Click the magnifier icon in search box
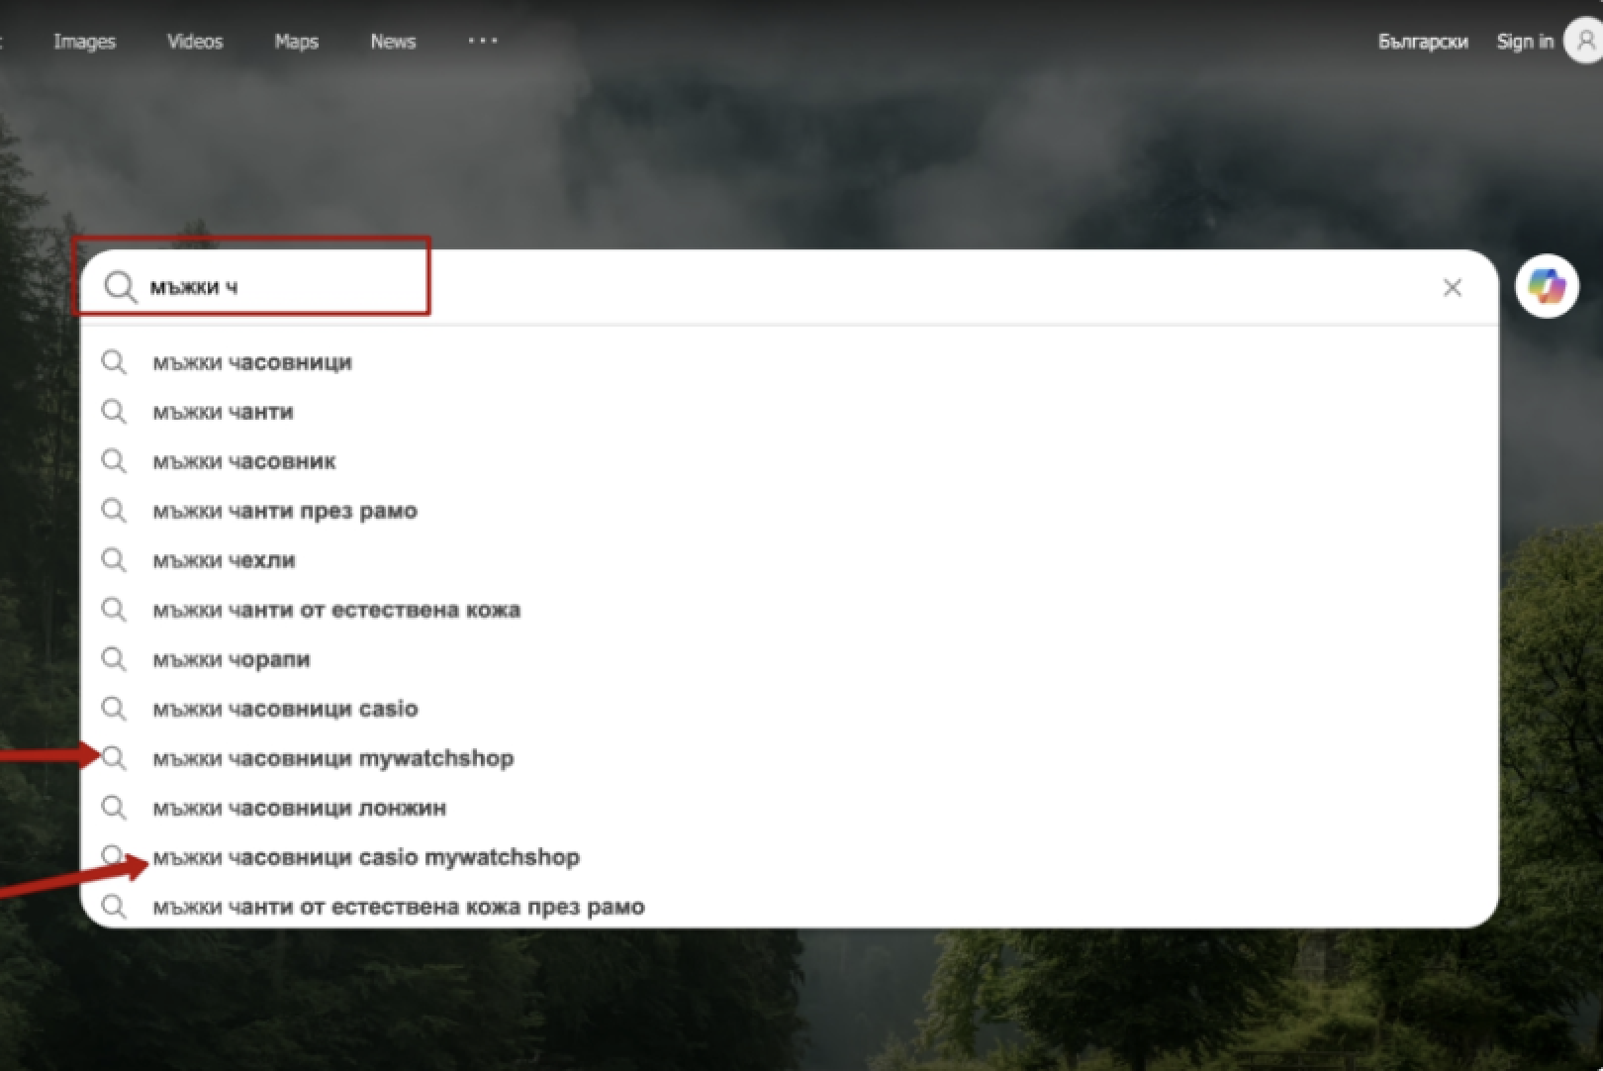The height and width of the screenshot is (1071, 1603). click(120, 287)
